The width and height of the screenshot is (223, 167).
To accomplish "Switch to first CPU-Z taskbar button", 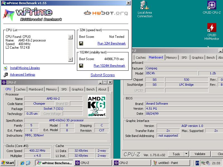I will click(x=93, y=163).
